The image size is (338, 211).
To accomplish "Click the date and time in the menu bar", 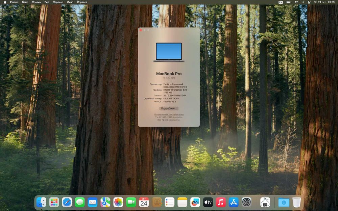I will tap(324, 2).
